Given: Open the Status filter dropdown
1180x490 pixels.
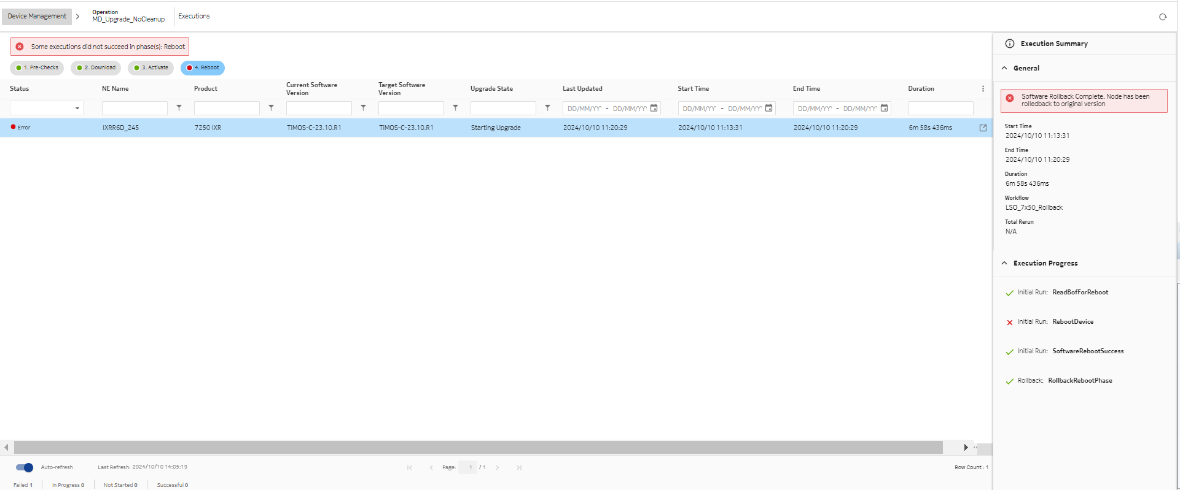Looking at the screenshot, I should click(46, 109).
